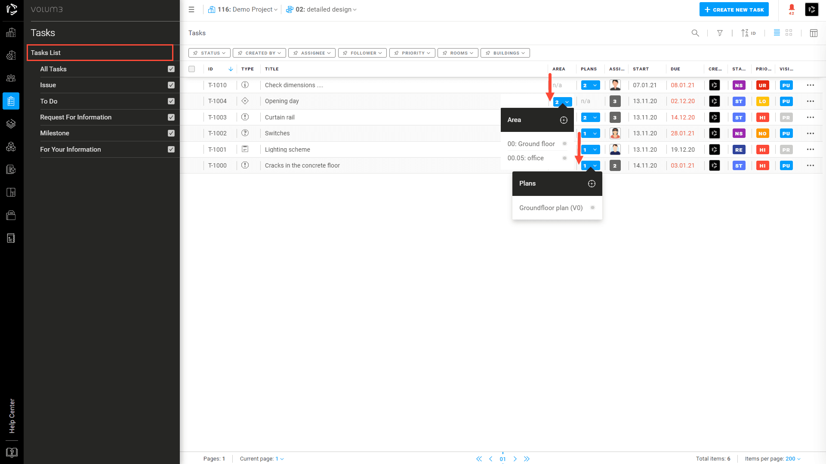Expand the 02: detailed design selector
Viewport: 826px width, 464px height.
point(321,9)
